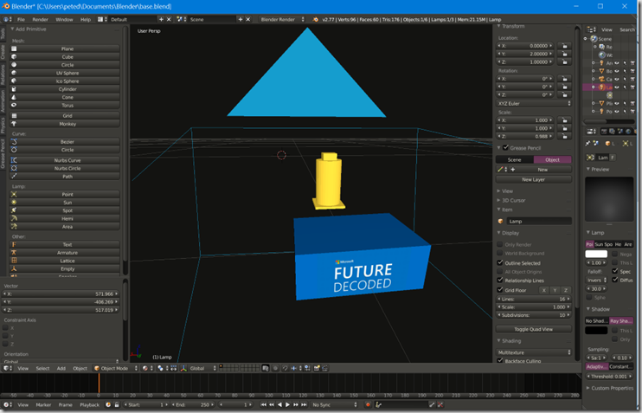642x413 pixels.
Task: Switch Grease Pencil source to Scene
Action: point(515,160)
